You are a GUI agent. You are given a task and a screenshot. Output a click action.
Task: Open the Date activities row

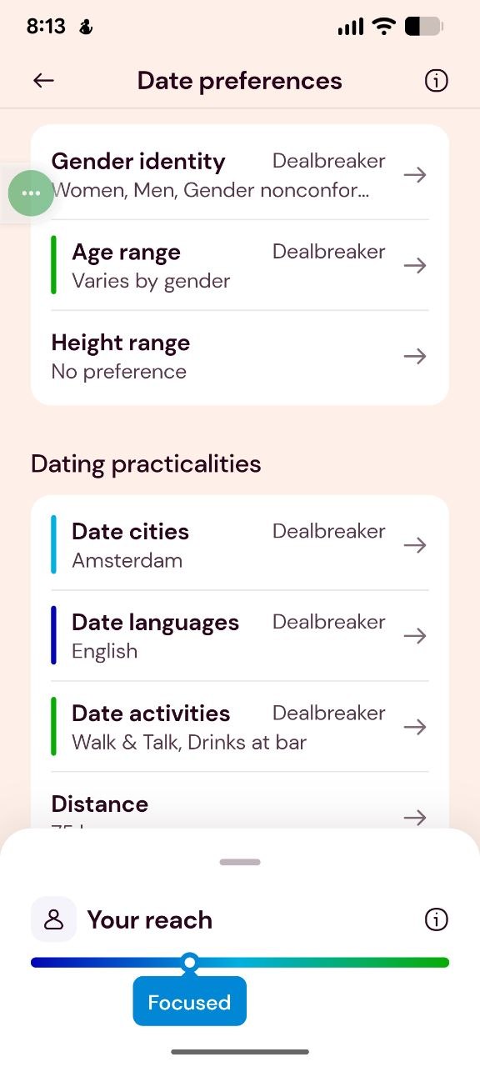pyautogui.click(x=240, y=727)
